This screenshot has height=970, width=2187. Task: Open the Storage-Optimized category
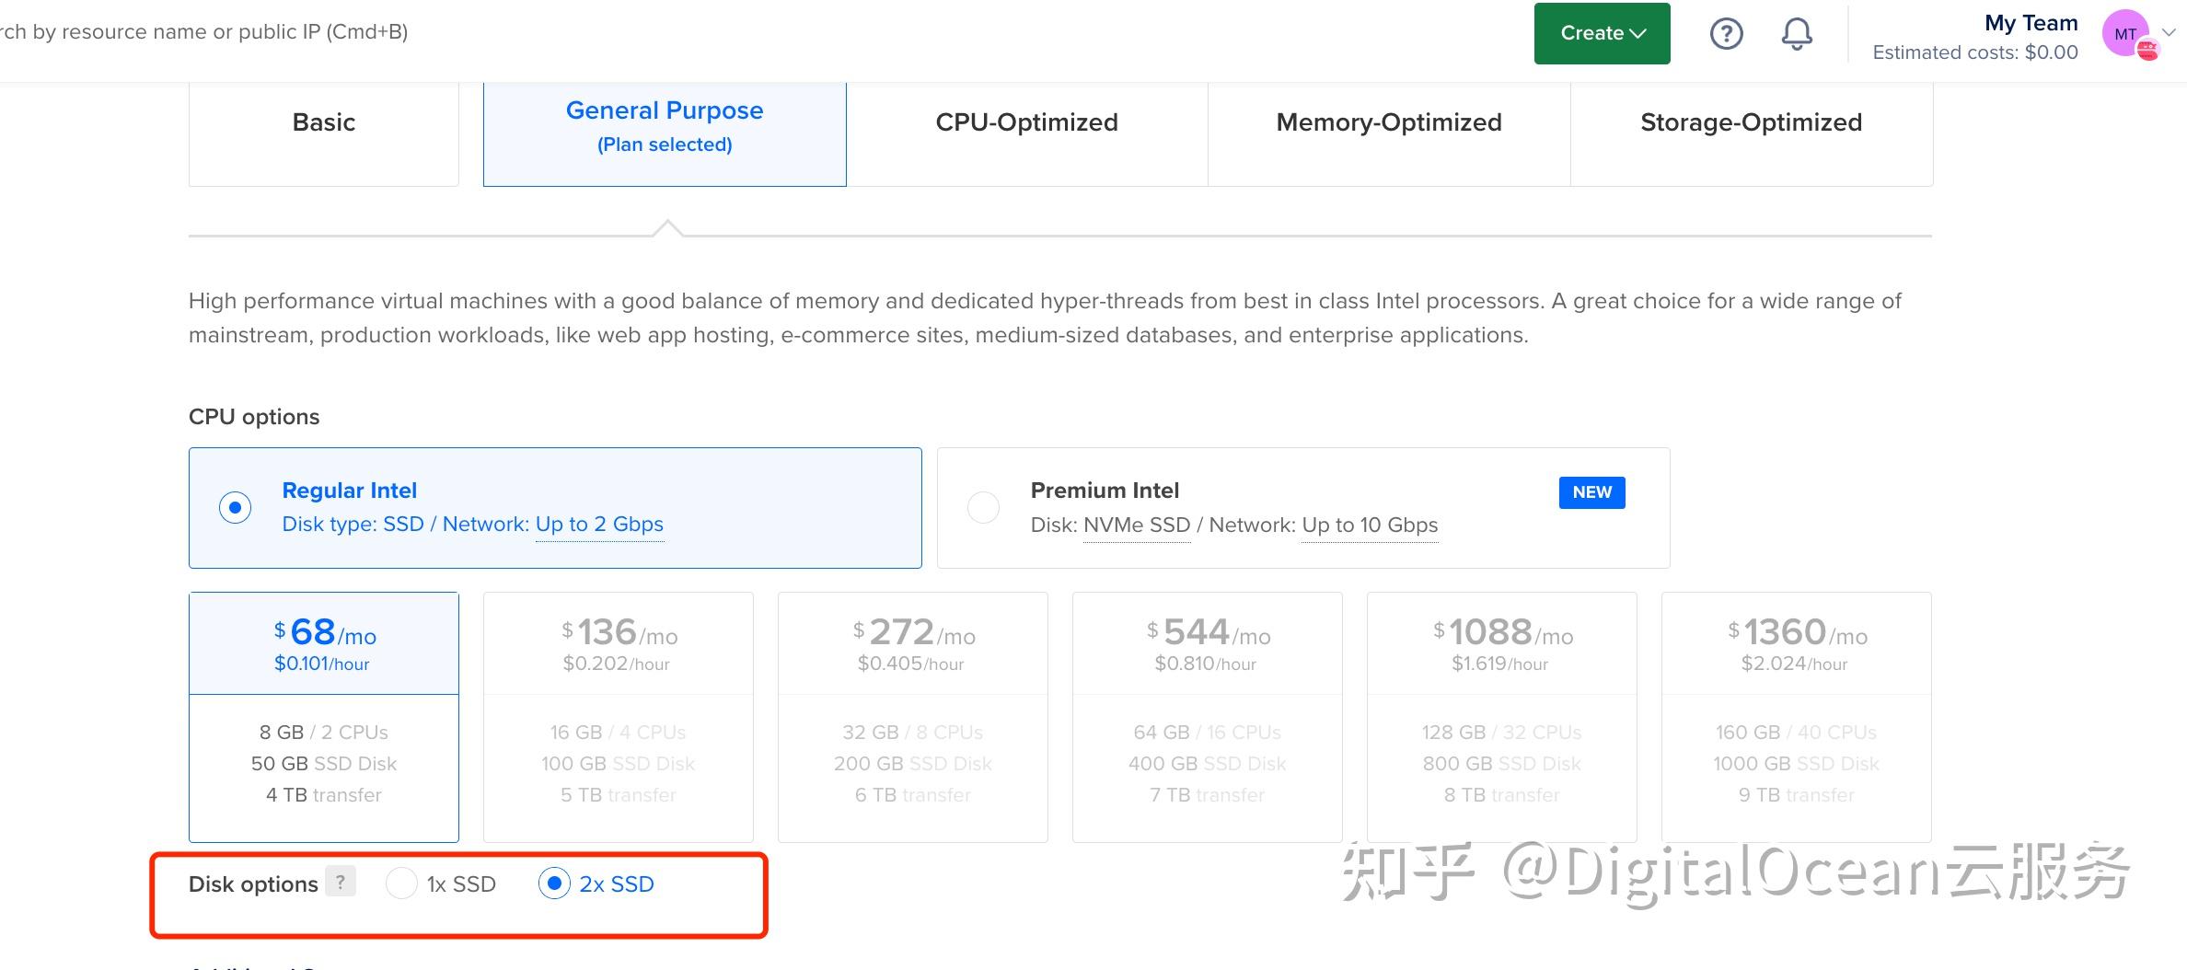click(1751, 121)
